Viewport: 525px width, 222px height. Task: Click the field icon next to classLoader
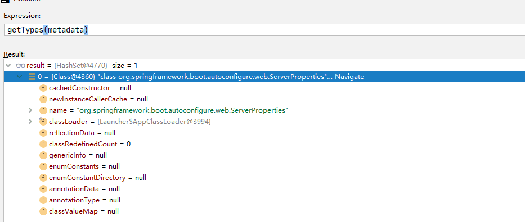43,122
